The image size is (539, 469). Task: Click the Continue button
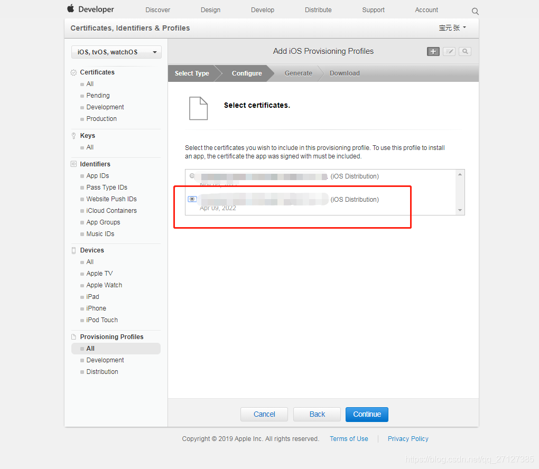coord(367,415)
